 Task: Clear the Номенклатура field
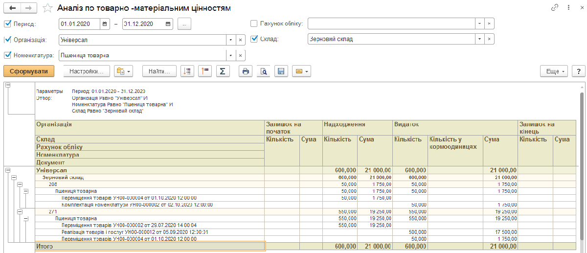tap(240, 55)
